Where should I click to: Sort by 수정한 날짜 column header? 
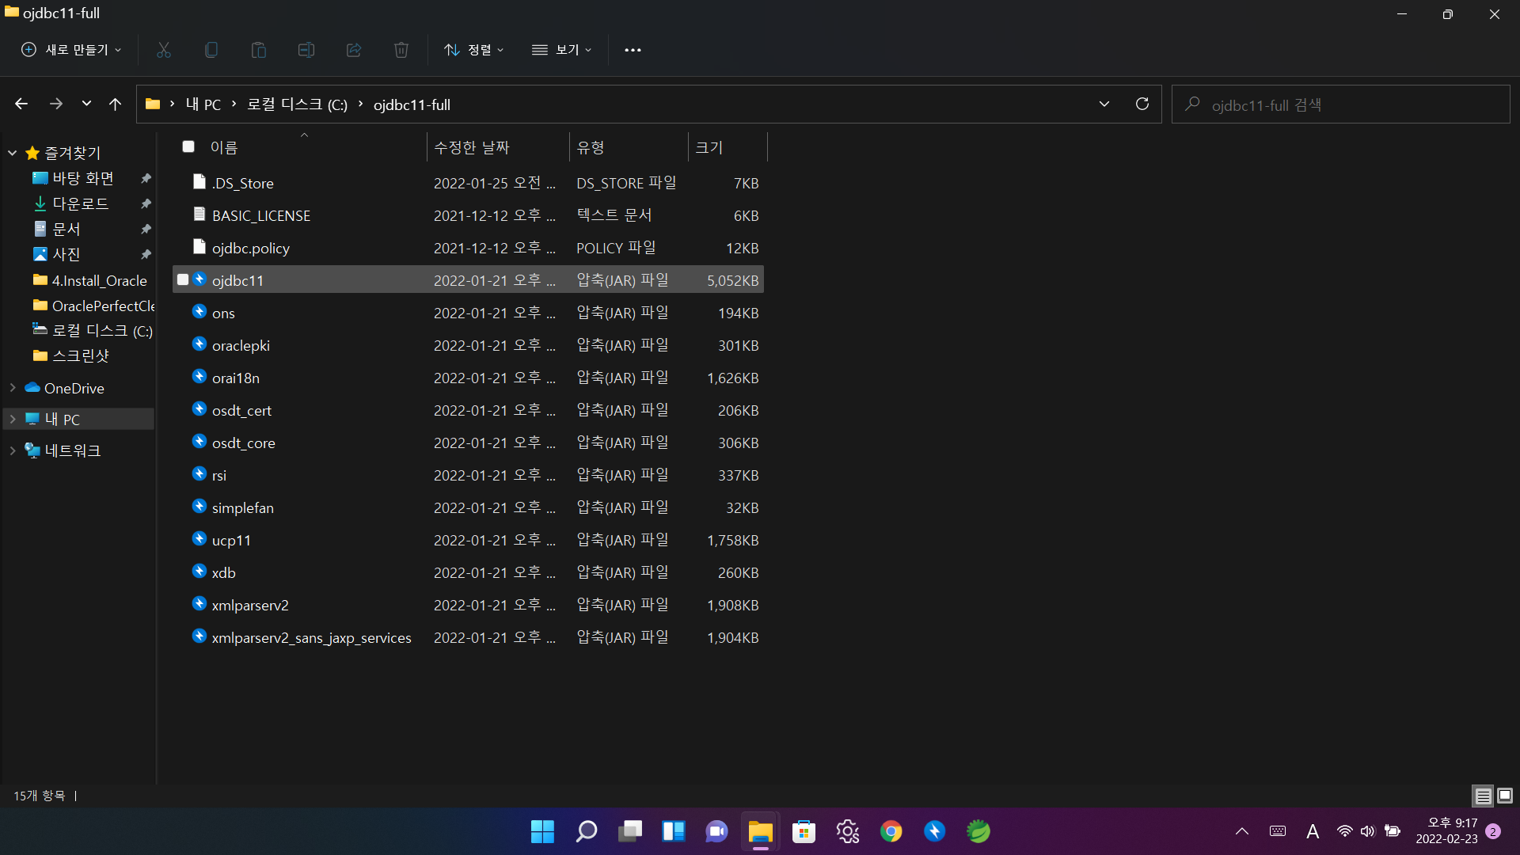click(472, 147)
